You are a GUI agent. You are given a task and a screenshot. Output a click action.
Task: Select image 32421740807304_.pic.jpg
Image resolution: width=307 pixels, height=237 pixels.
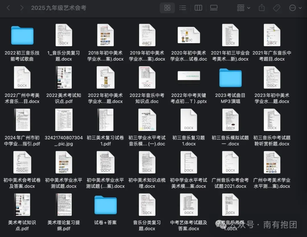click(64, 120)
